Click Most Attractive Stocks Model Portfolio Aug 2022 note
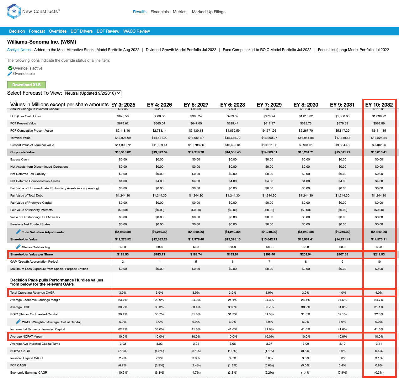Viewport: 399px width, 378px height. [87, 50]
